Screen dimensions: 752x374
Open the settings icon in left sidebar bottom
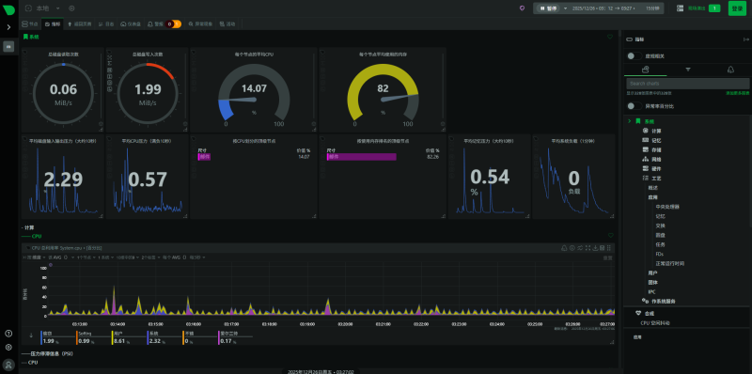[x=8, y=347]
